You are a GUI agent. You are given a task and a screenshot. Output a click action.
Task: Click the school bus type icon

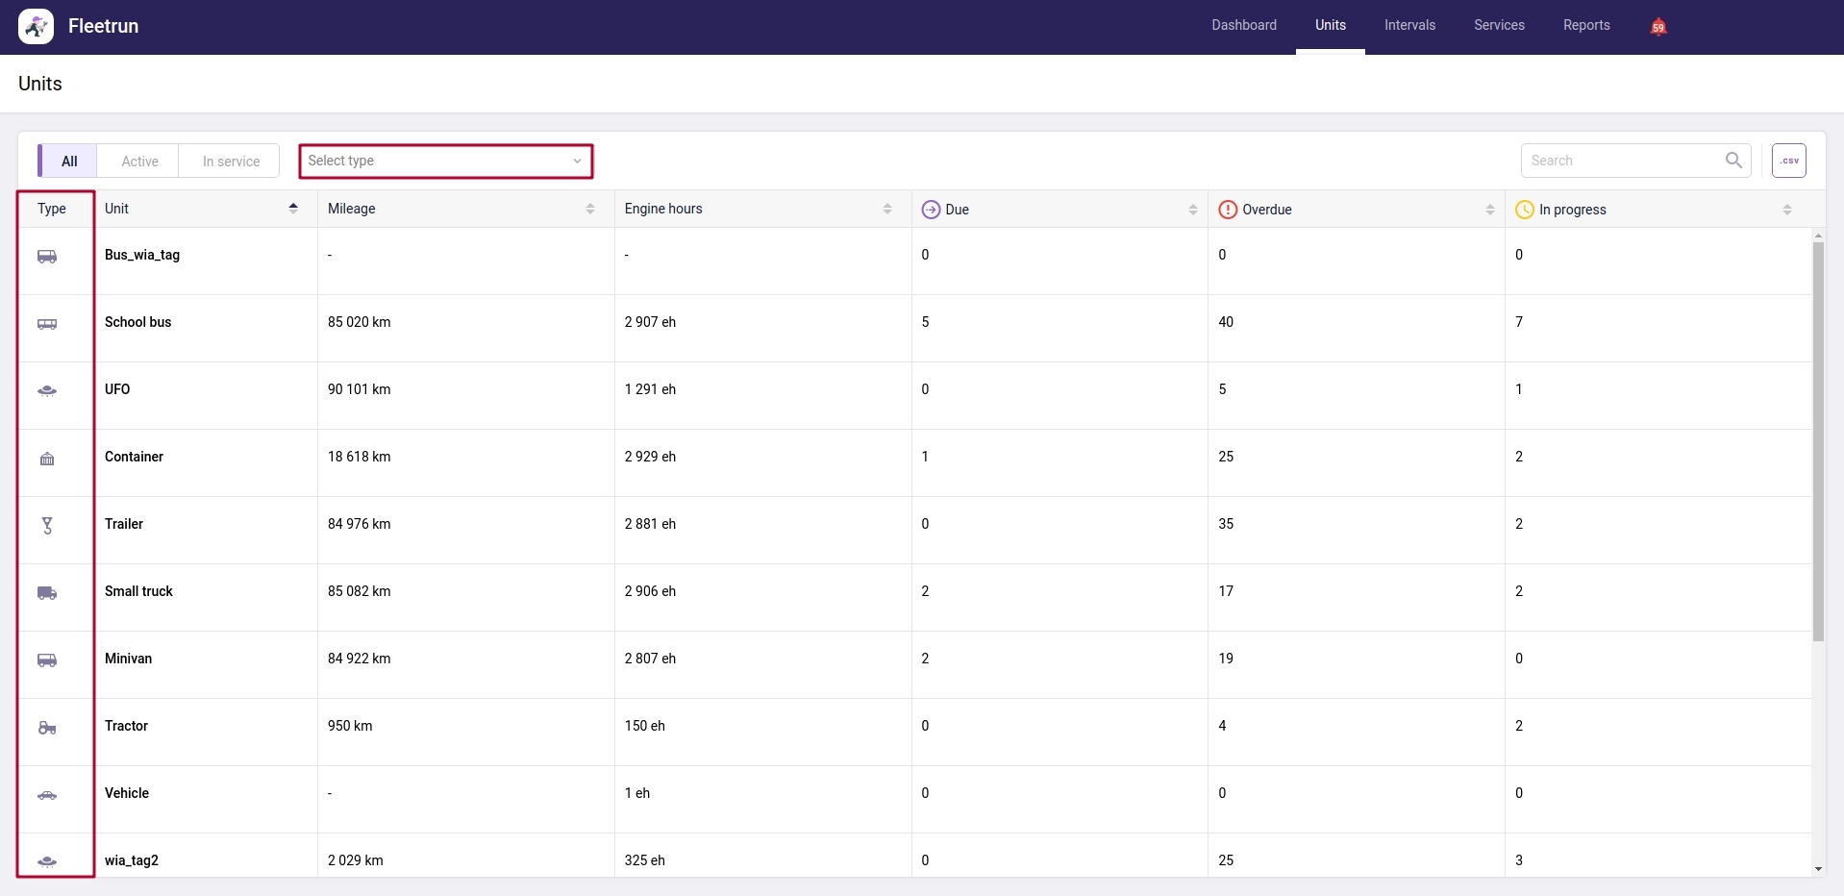point(46,324)
